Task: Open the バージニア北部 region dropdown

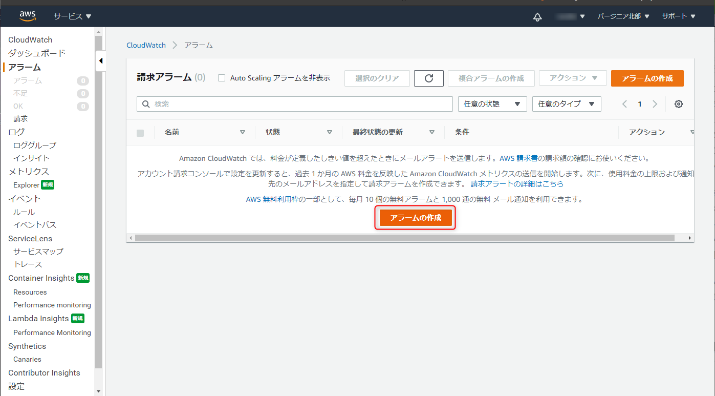Action: click(623, 16)
